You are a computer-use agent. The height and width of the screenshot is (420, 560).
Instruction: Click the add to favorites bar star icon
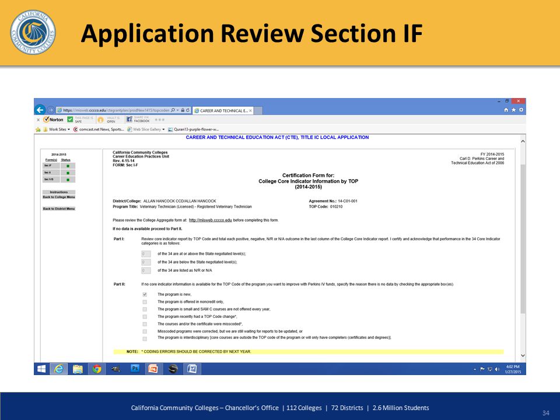coord(38,129)
